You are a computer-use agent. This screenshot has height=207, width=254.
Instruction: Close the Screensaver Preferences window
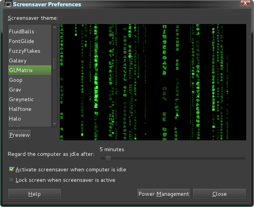245,4
